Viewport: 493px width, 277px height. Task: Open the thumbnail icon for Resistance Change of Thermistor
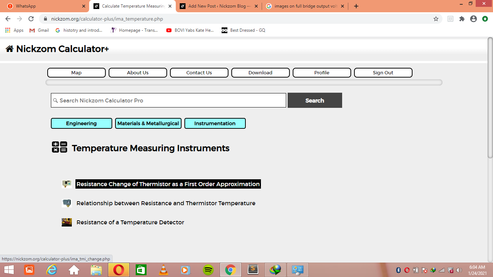(67, 184)
